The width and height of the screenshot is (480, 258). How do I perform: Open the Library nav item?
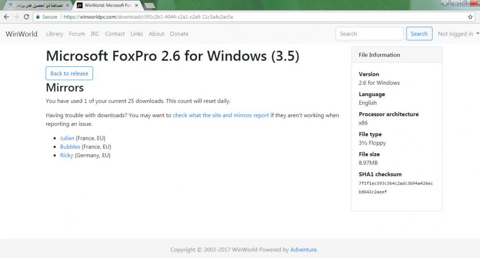coord(55,34)
